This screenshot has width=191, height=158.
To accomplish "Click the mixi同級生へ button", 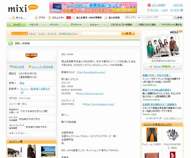I will coord(162,67).
